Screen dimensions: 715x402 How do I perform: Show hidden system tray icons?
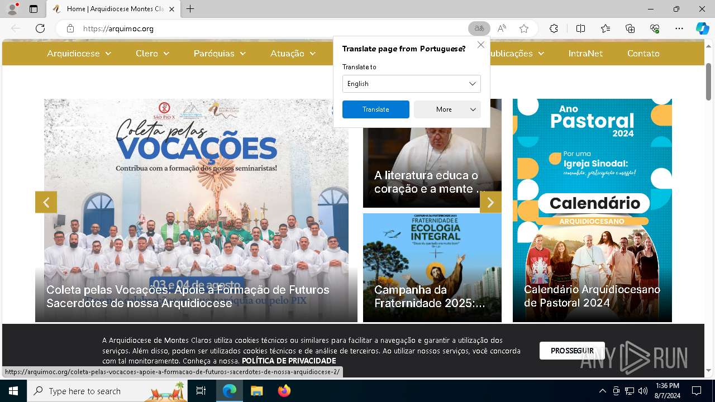(602, 391)
